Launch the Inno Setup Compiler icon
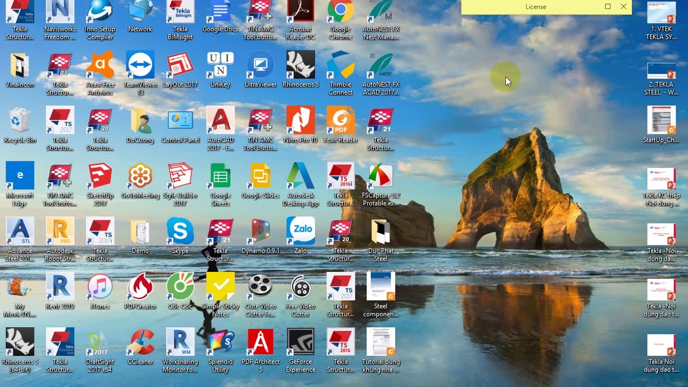This screenshot has width=688, height=387. (x=100, y=20)
